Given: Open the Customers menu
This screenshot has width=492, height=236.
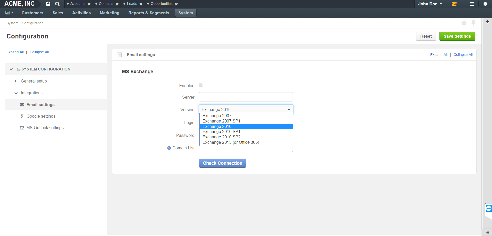Looking at the screenshot, I should coord(33,13).
